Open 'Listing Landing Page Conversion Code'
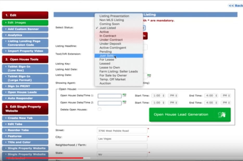The image size is (243, 161). pos(25,43)
